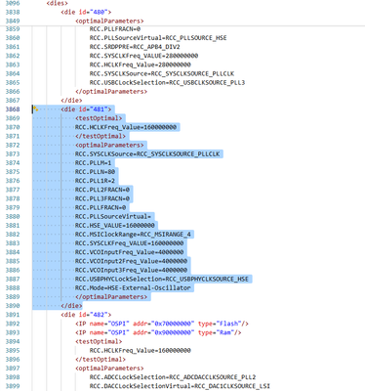Click the RCC.PLLM=1 line
Viewport: 365px width, 391px height.
pyautogui.click(x=93, y=163)
